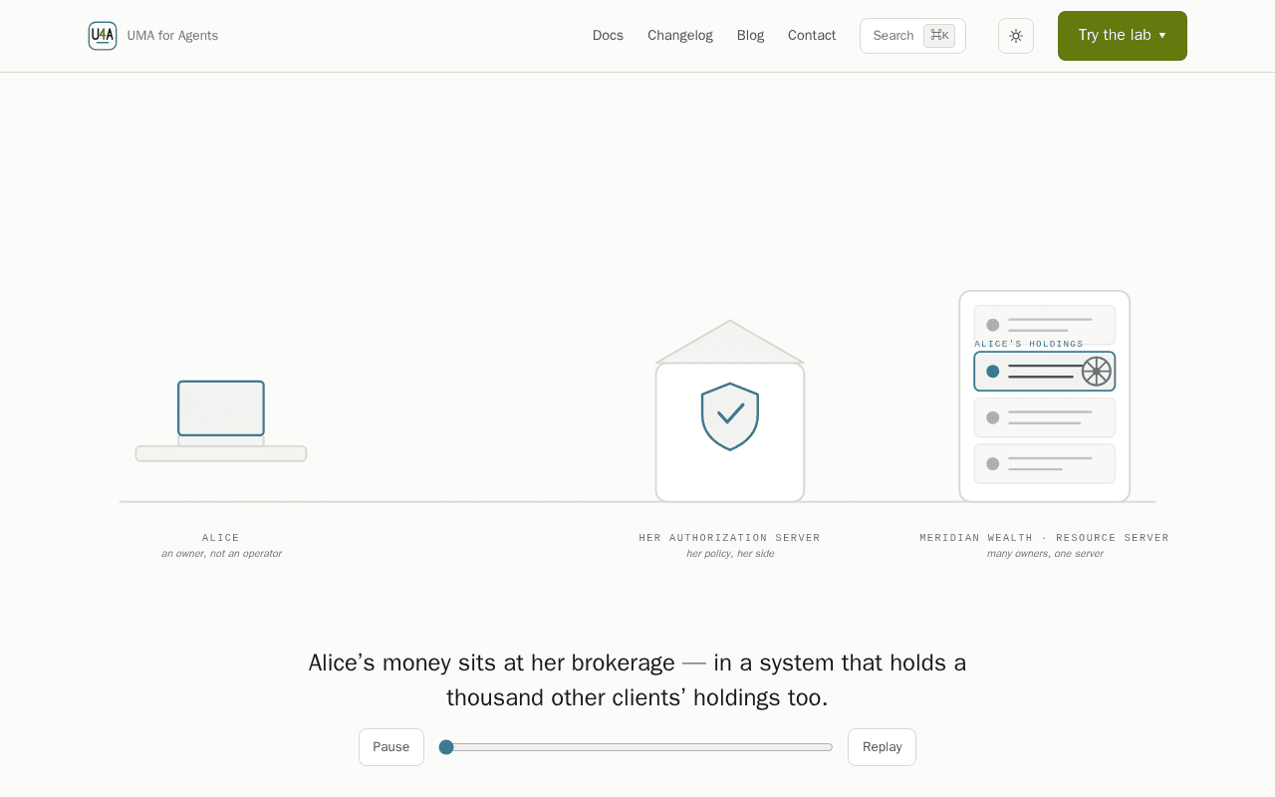The image size is (1275, 797).
Task: Pause the animation
Action: [391, 747]
